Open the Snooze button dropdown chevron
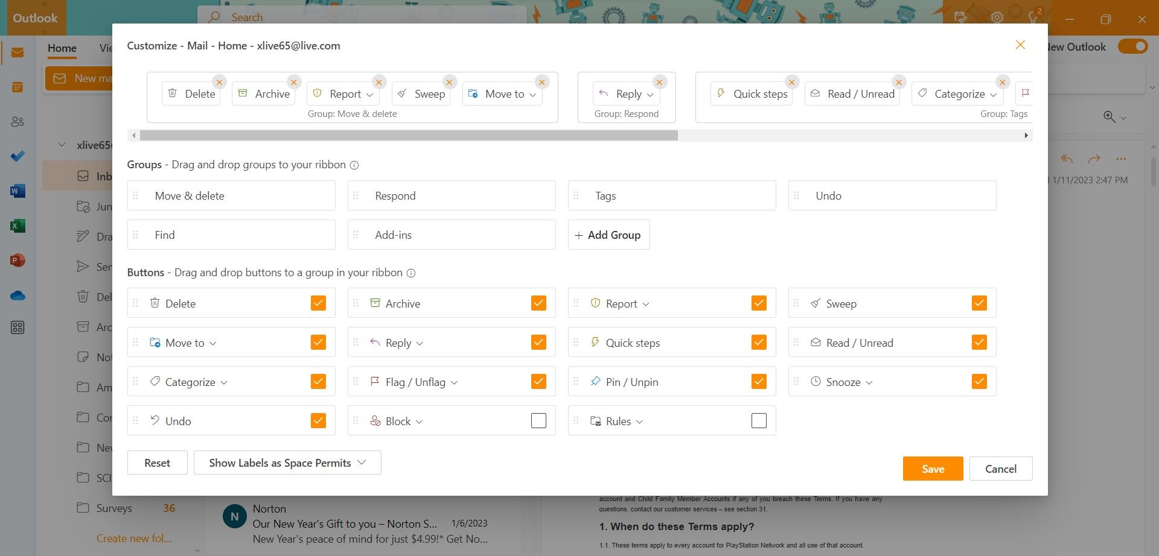The height and width of the screenshot is (556, 1159). click(x=869, y=382)
